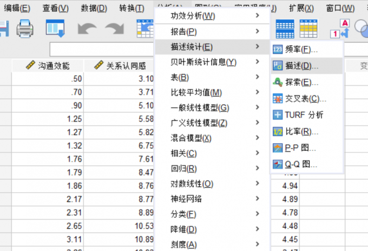368x251 pixels.
Task: Open the 查看(V) menu
Action: [x=56, y=8]
